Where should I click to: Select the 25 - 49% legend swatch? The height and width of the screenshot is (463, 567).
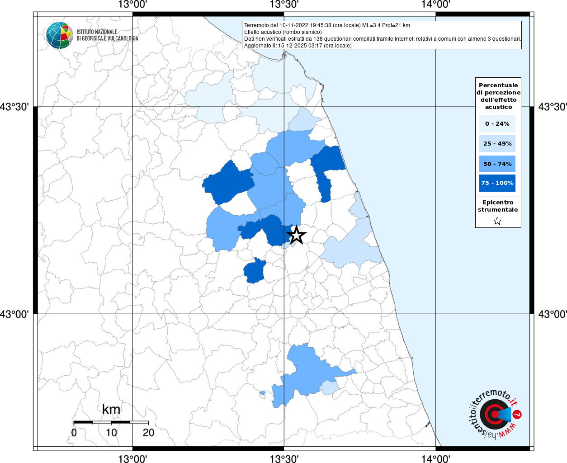(497, 143)
